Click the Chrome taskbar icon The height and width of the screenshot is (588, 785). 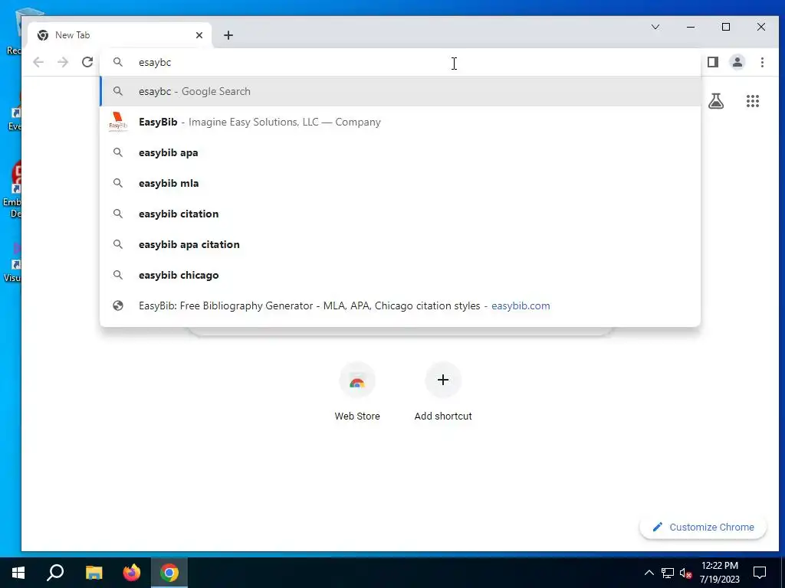coord(169,573)
